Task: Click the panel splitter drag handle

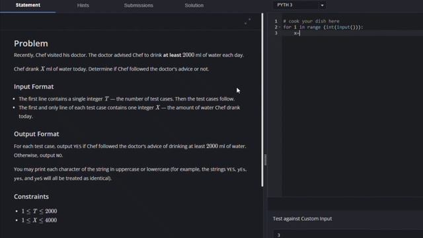Action: tap(266, 160)
